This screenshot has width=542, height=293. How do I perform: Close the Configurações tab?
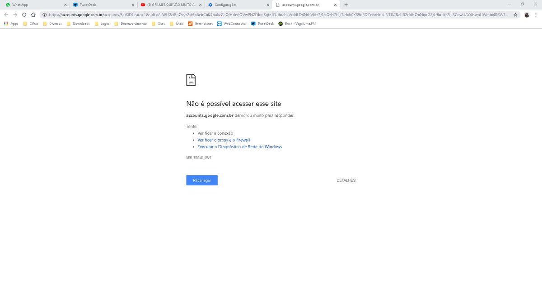click(268, 5)
